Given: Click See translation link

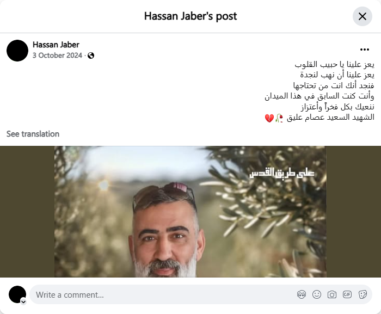Looking at the screenshot, I should 33,134.
